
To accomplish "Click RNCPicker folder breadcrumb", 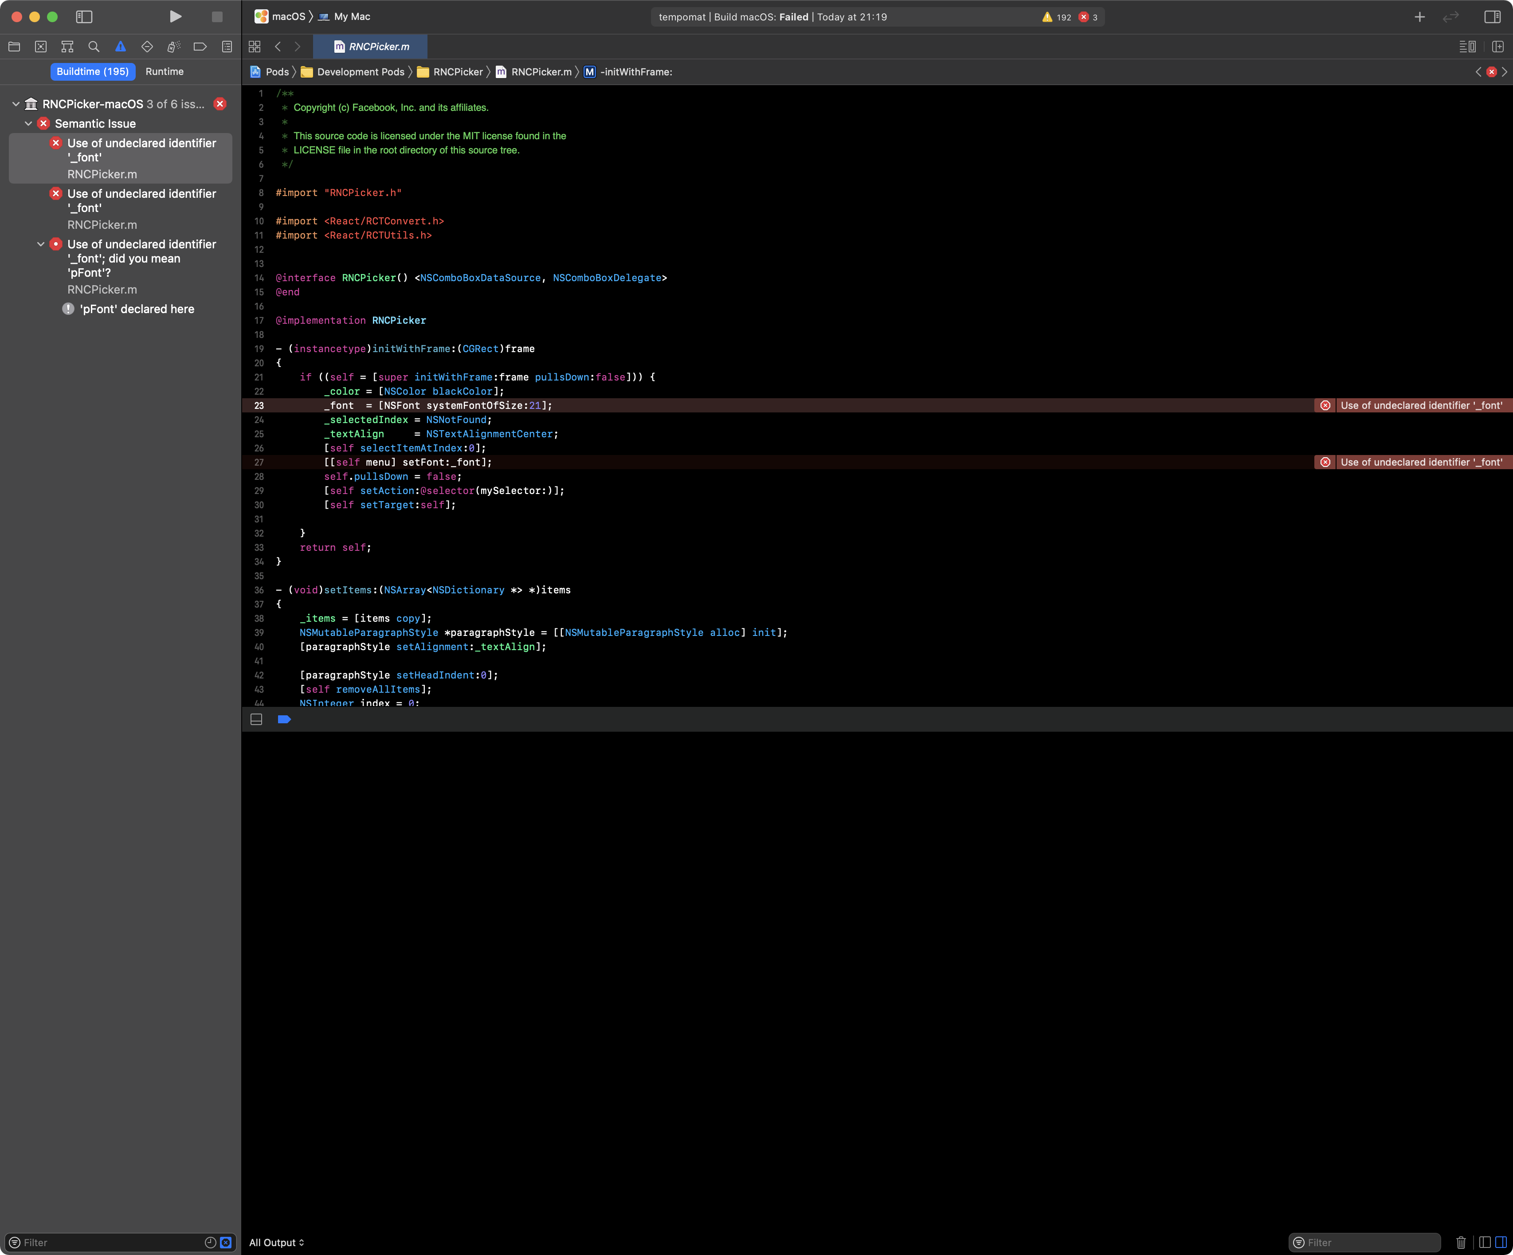I will point(450,72).
